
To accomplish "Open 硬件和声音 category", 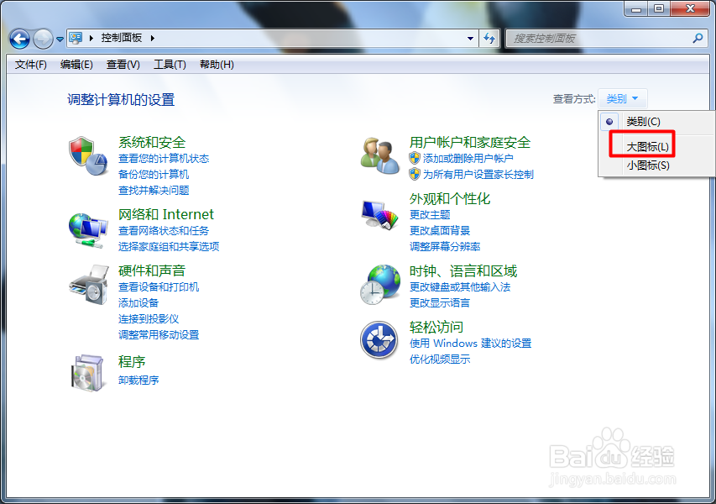I will pyautogui.click(x=152, y=270).
